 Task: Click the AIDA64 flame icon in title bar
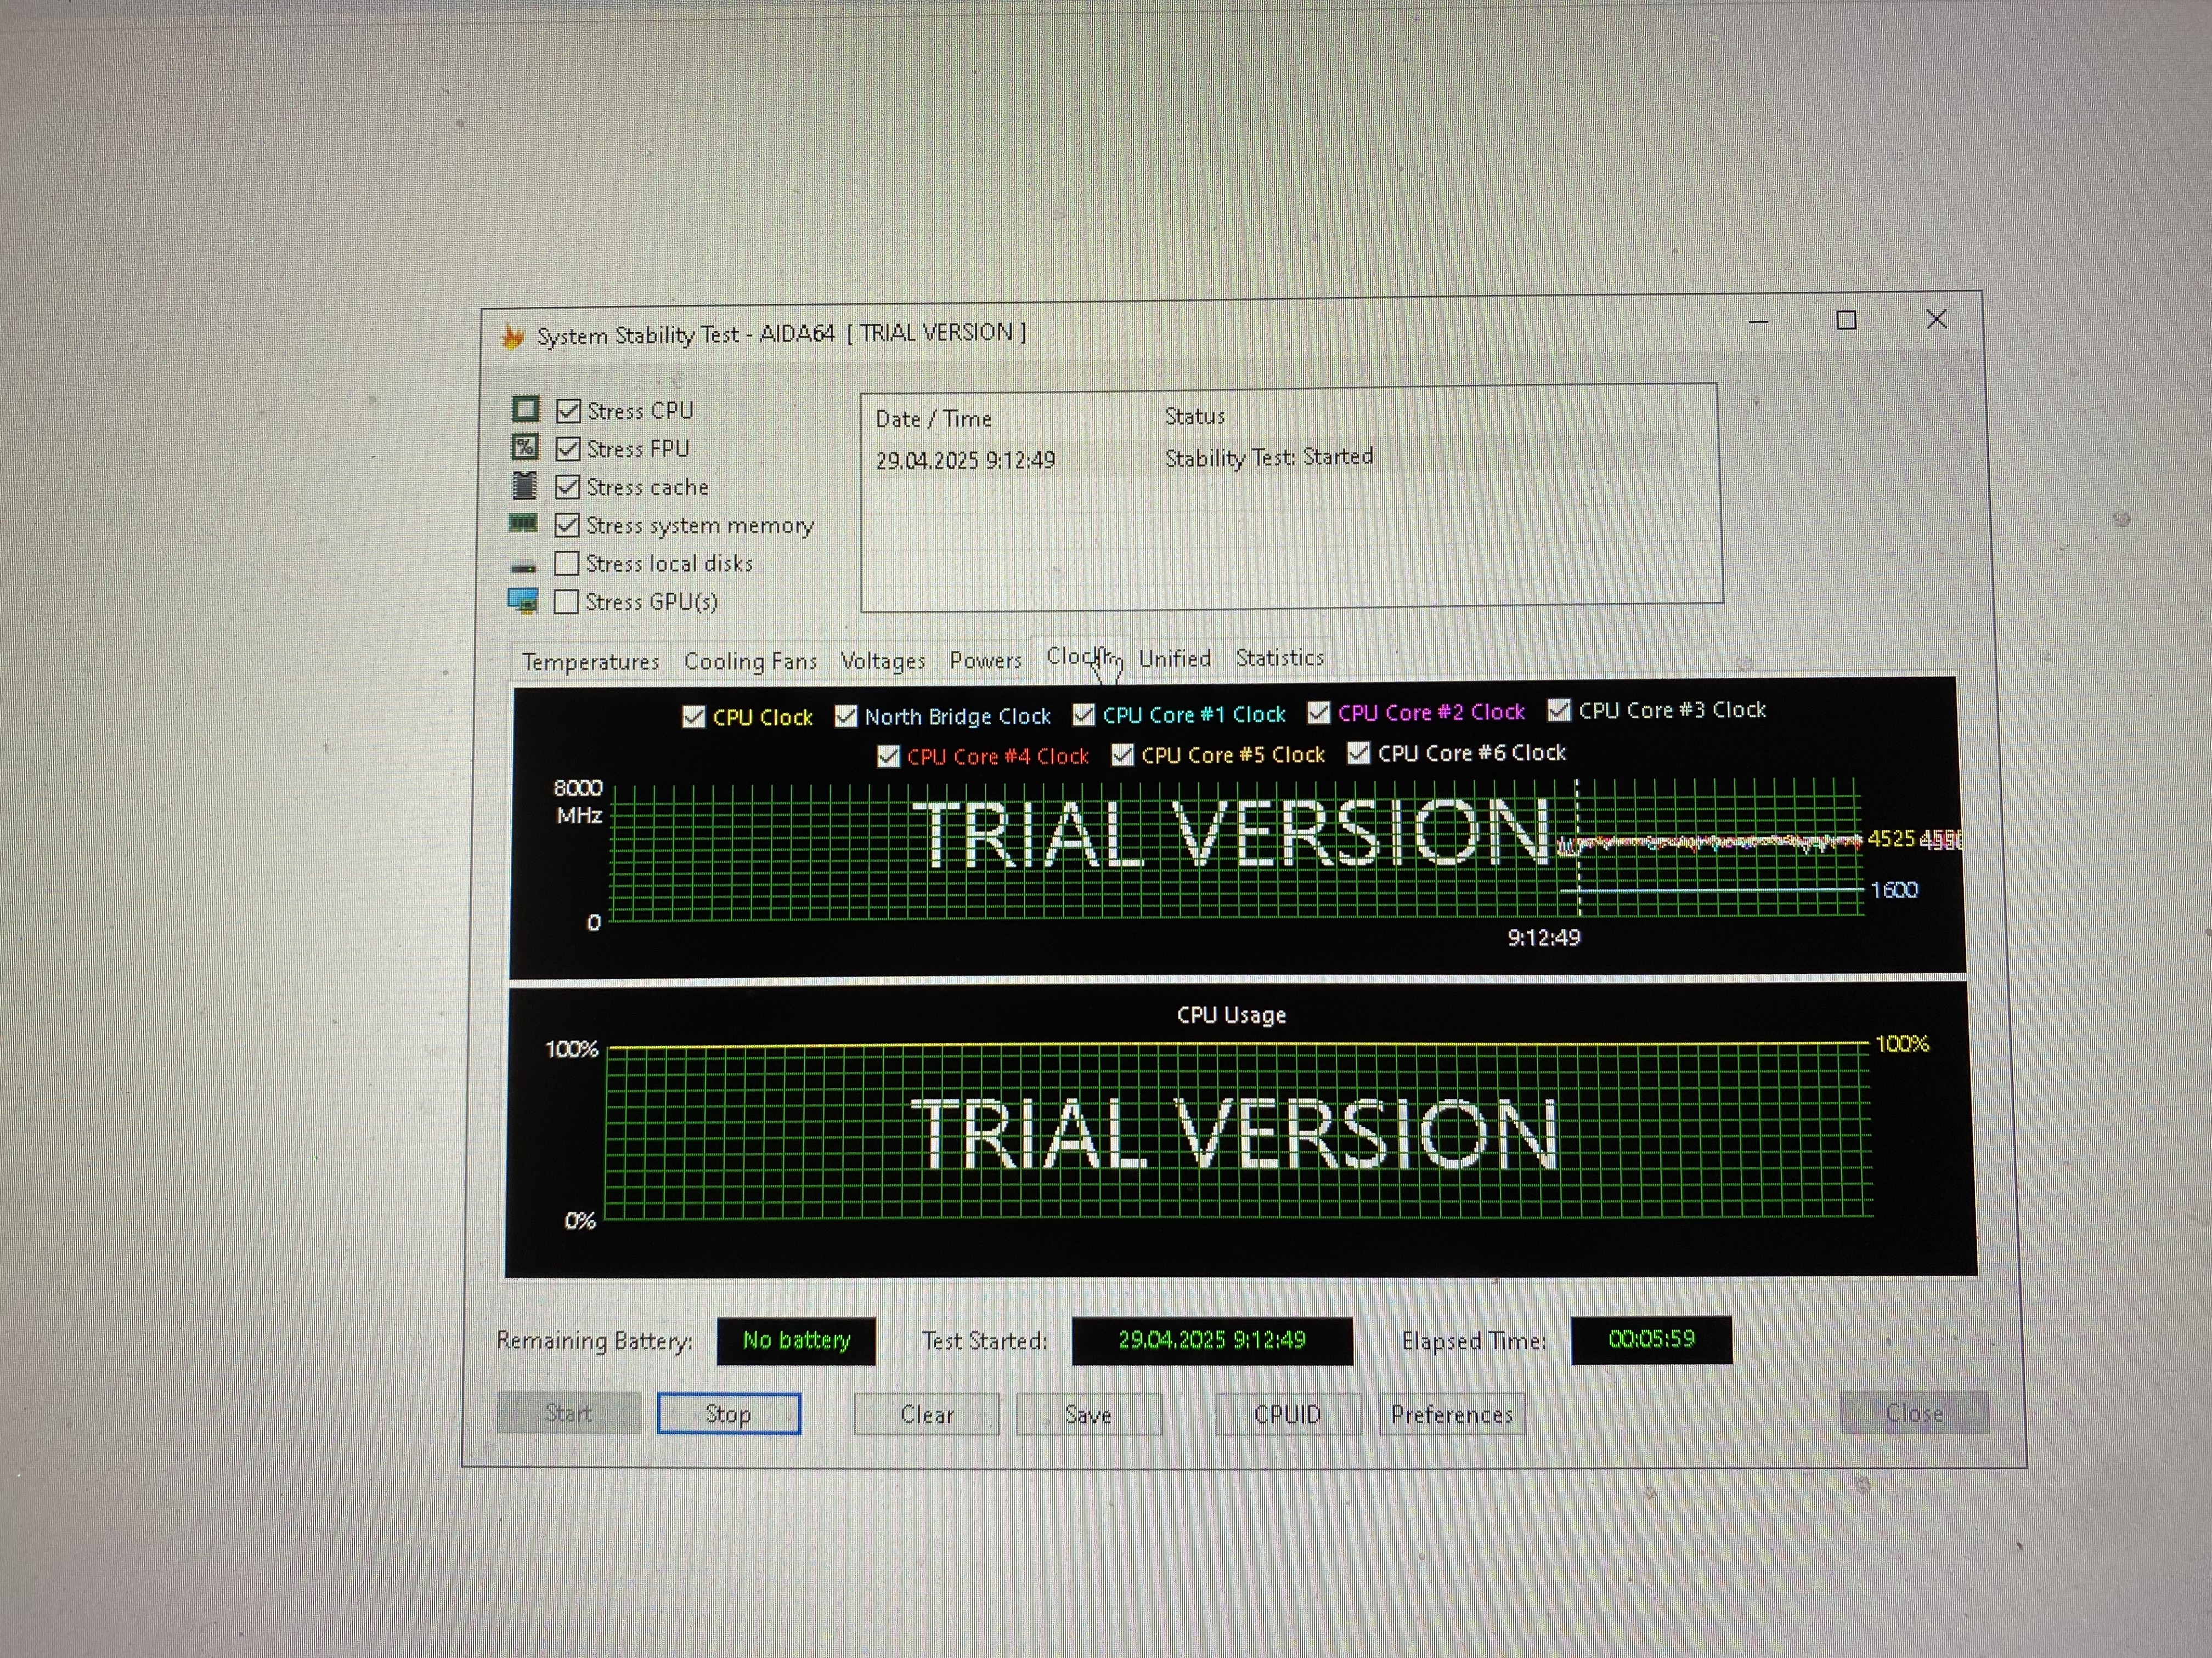pyautogui.click(x=513, y=337)
